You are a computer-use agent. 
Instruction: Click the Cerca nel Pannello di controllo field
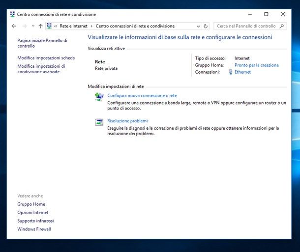click(246, 26)
